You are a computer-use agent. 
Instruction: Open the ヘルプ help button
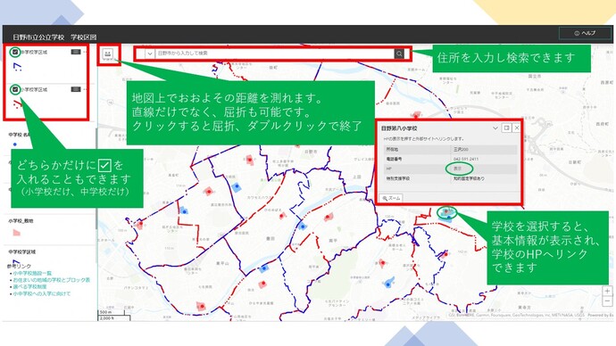tap(585, 33)
